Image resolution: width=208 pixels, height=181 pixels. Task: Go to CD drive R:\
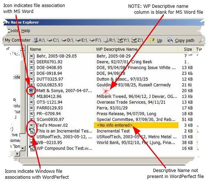point(109,40)
